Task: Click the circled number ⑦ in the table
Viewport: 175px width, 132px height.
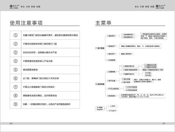Action: point(15,87)
